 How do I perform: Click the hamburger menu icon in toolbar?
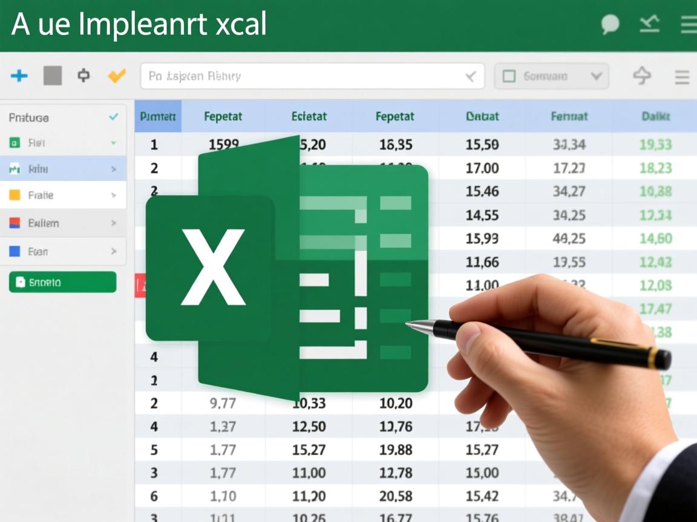[x=682, y=77]
